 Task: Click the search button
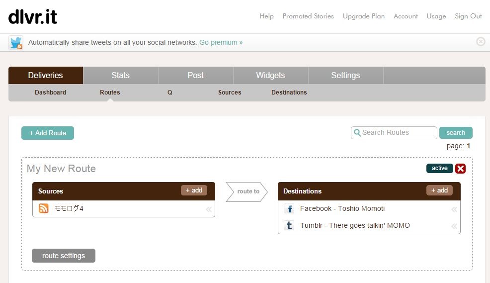[x=456, y=133]
